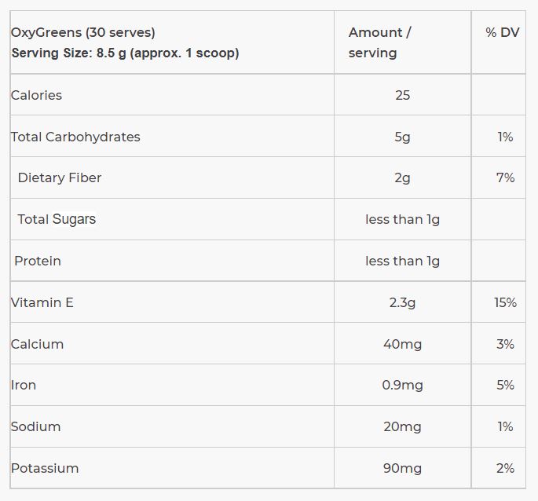The image size is (538, 501).
Task: Click the OxyGreens (30 serves) heading
Action: click(83, 33)
